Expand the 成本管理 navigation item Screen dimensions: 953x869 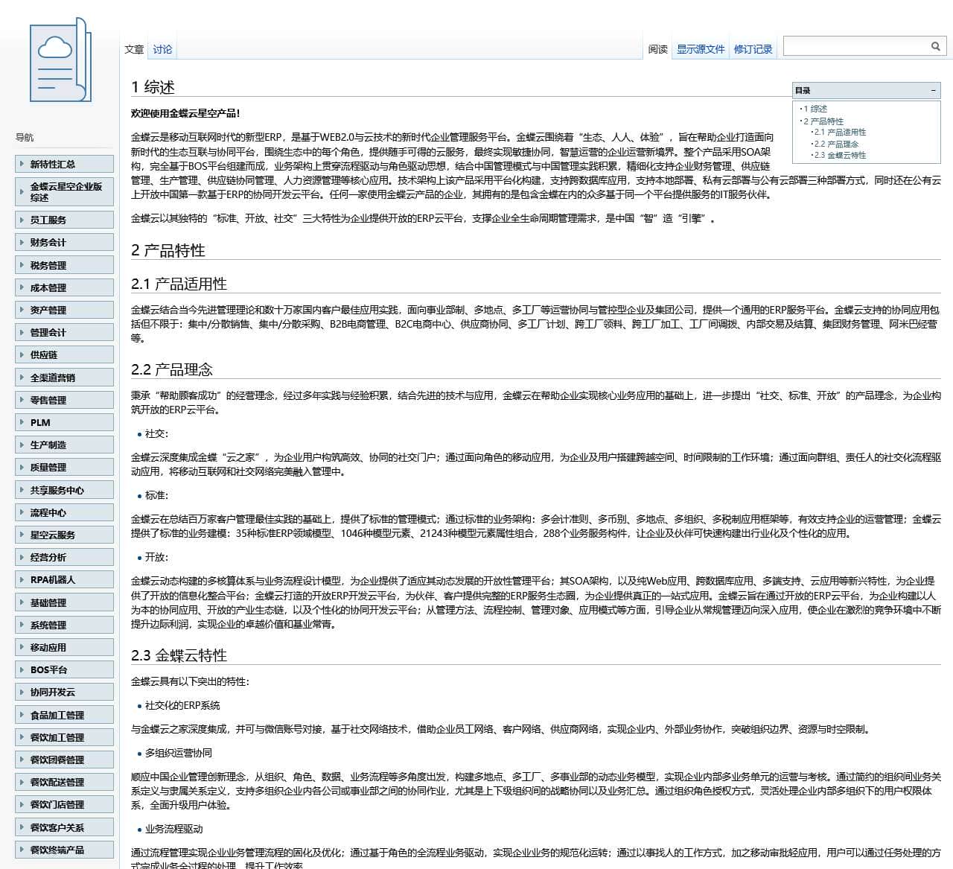[x=64, y=287]
